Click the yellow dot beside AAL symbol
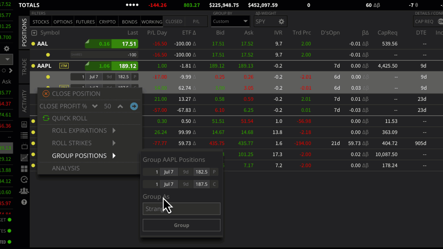Image resolution: width=443 pixels, height=249 pixels. (x=33, y=44)
